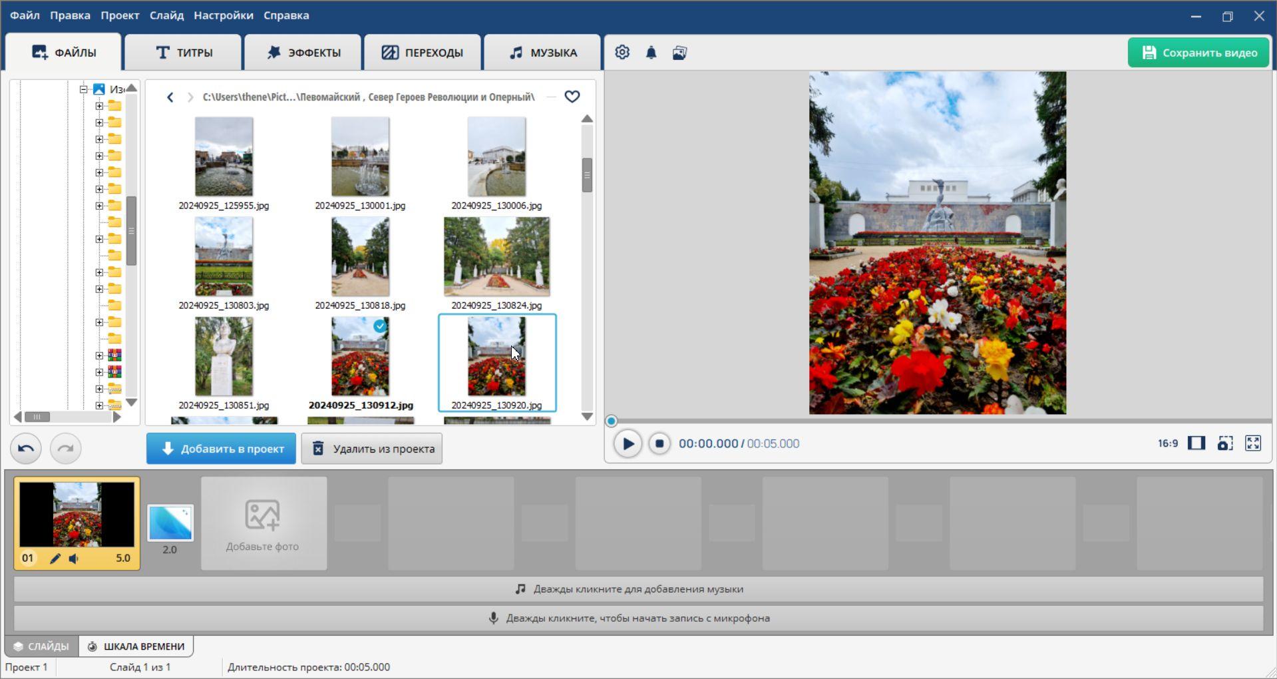Go forward in folder navigation
The width and height of the screenshot is (1277, 679).
click(190, 97)
